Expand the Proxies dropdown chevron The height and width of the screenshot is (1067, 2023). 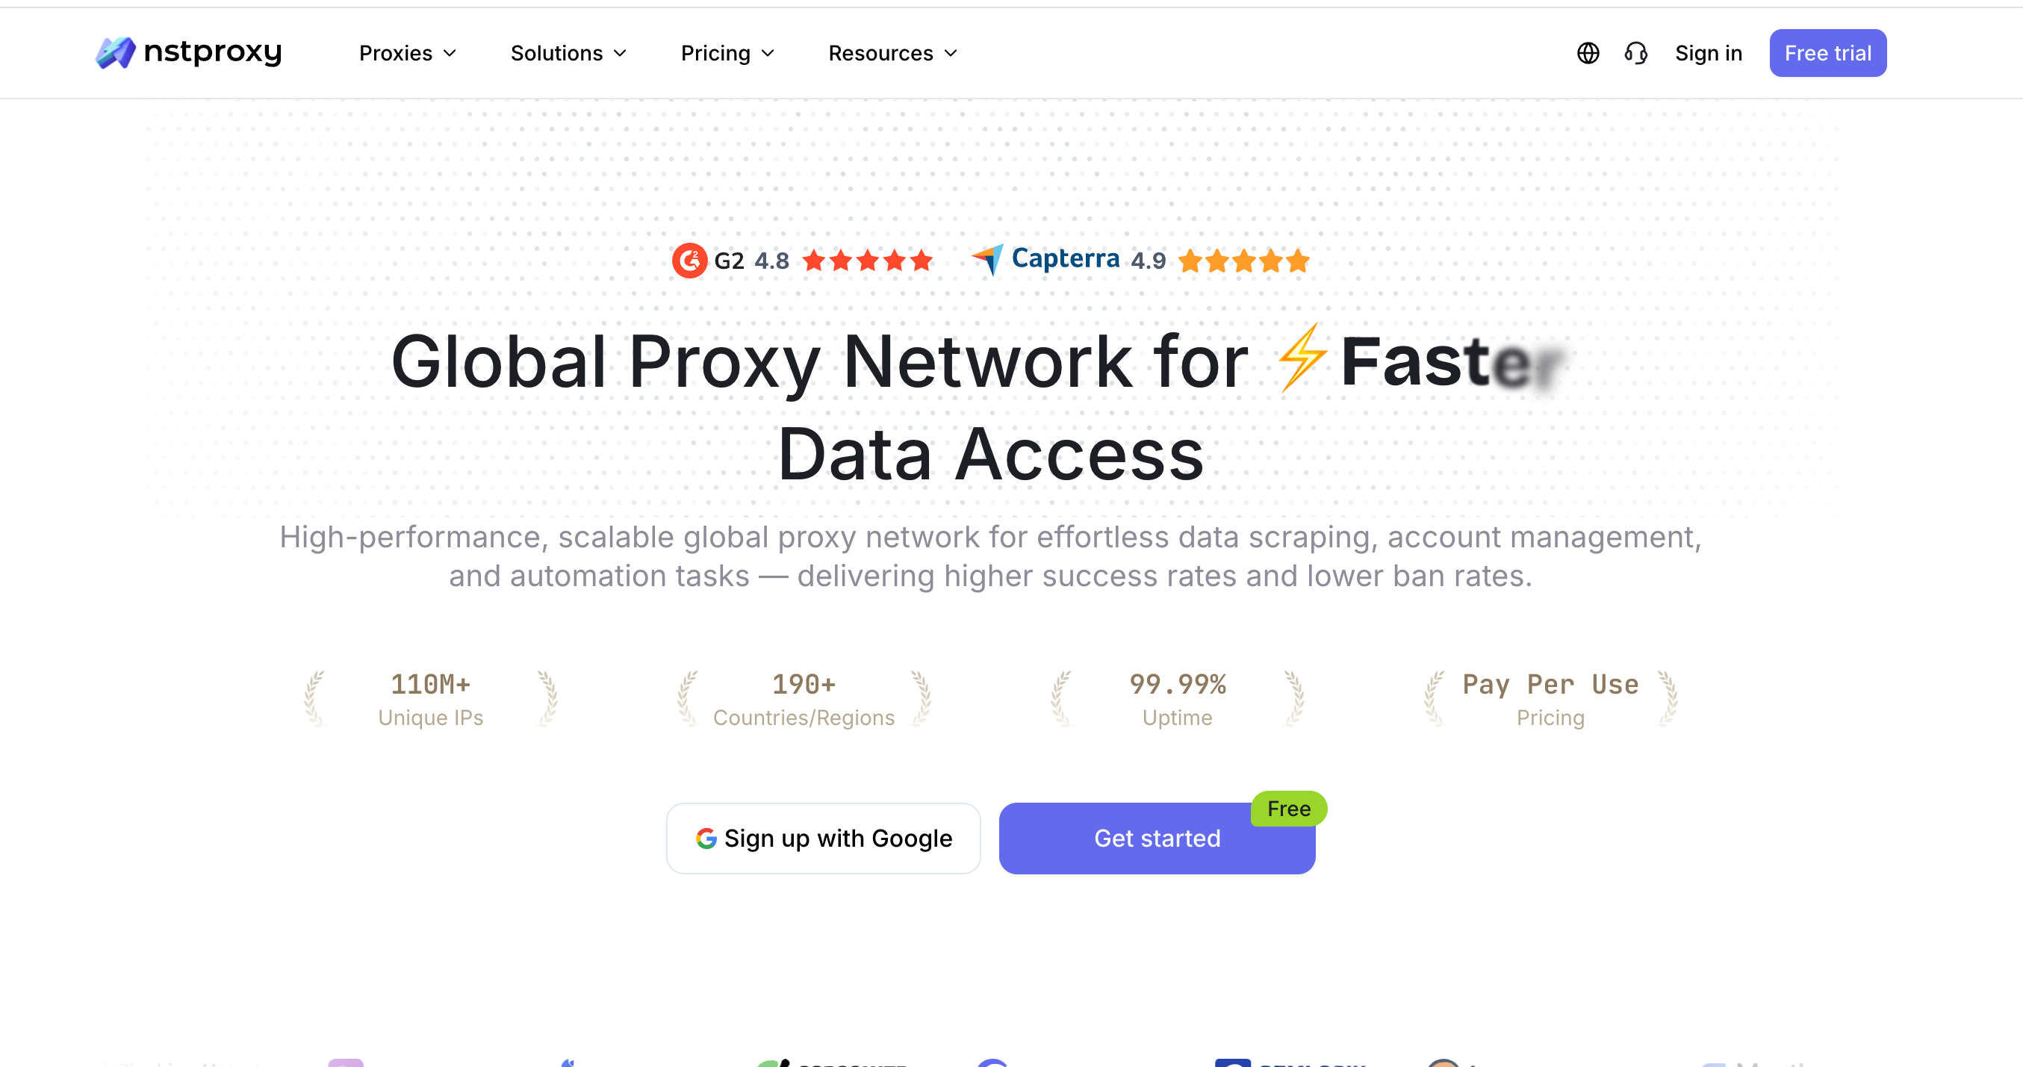(450, 54)
